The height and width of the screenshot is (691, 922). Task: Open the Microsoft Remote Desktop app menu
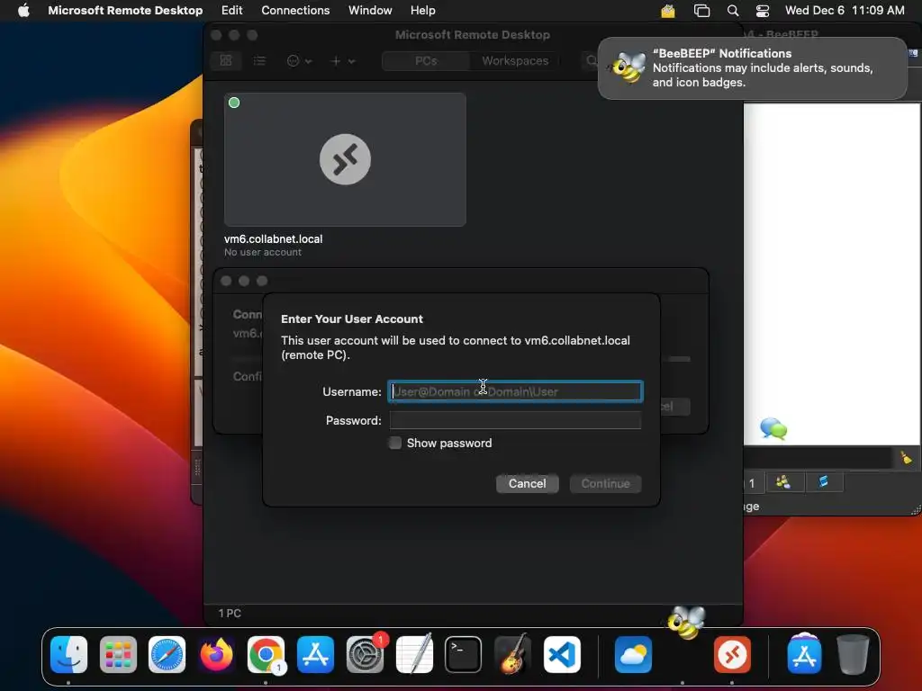pos(125,10)
